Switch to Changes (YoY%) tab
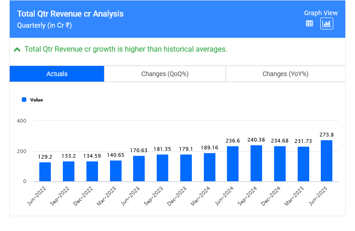 (285, 74)
